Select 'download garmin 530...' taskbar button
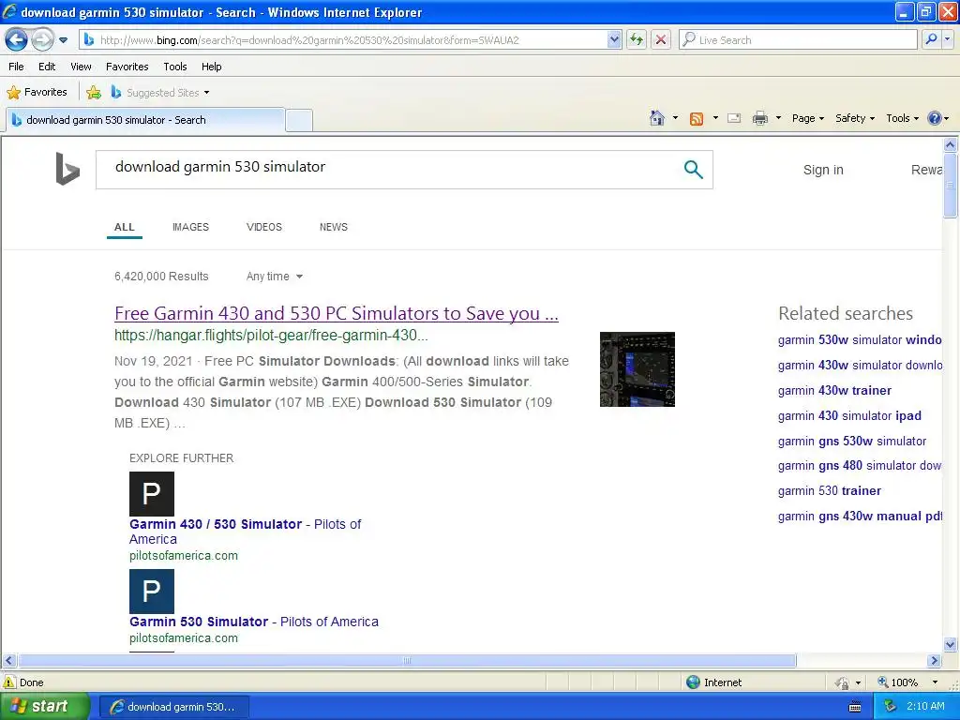Screen dimensions: 960x720 [x=173, y=707]
